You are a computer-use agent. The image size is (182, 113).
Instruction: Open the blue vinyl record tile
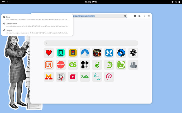point(121,53)
